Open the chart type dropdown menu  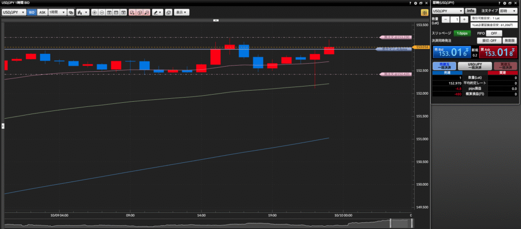(82, 12)
